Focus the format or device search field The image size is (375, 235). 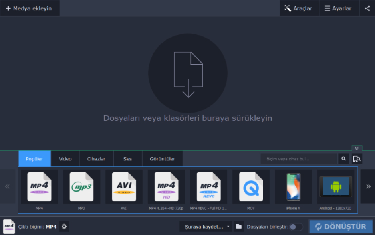299,159
